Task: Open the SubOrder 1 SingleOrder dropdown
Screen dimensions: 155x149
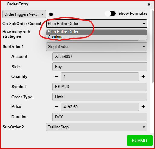Action: coord(97,46)
